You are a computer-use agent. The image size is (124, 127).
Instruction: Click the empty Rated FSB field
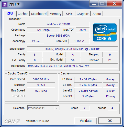point(41,96)
